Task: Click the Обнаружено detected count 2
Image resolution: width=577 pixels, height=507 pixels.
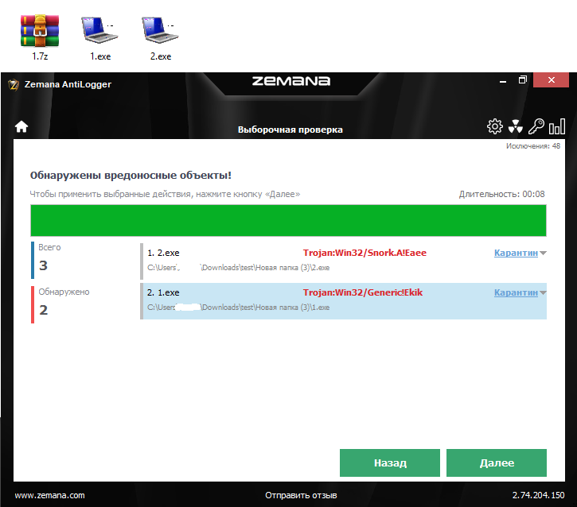Action: pyautogui.click(x=43, y=310)
